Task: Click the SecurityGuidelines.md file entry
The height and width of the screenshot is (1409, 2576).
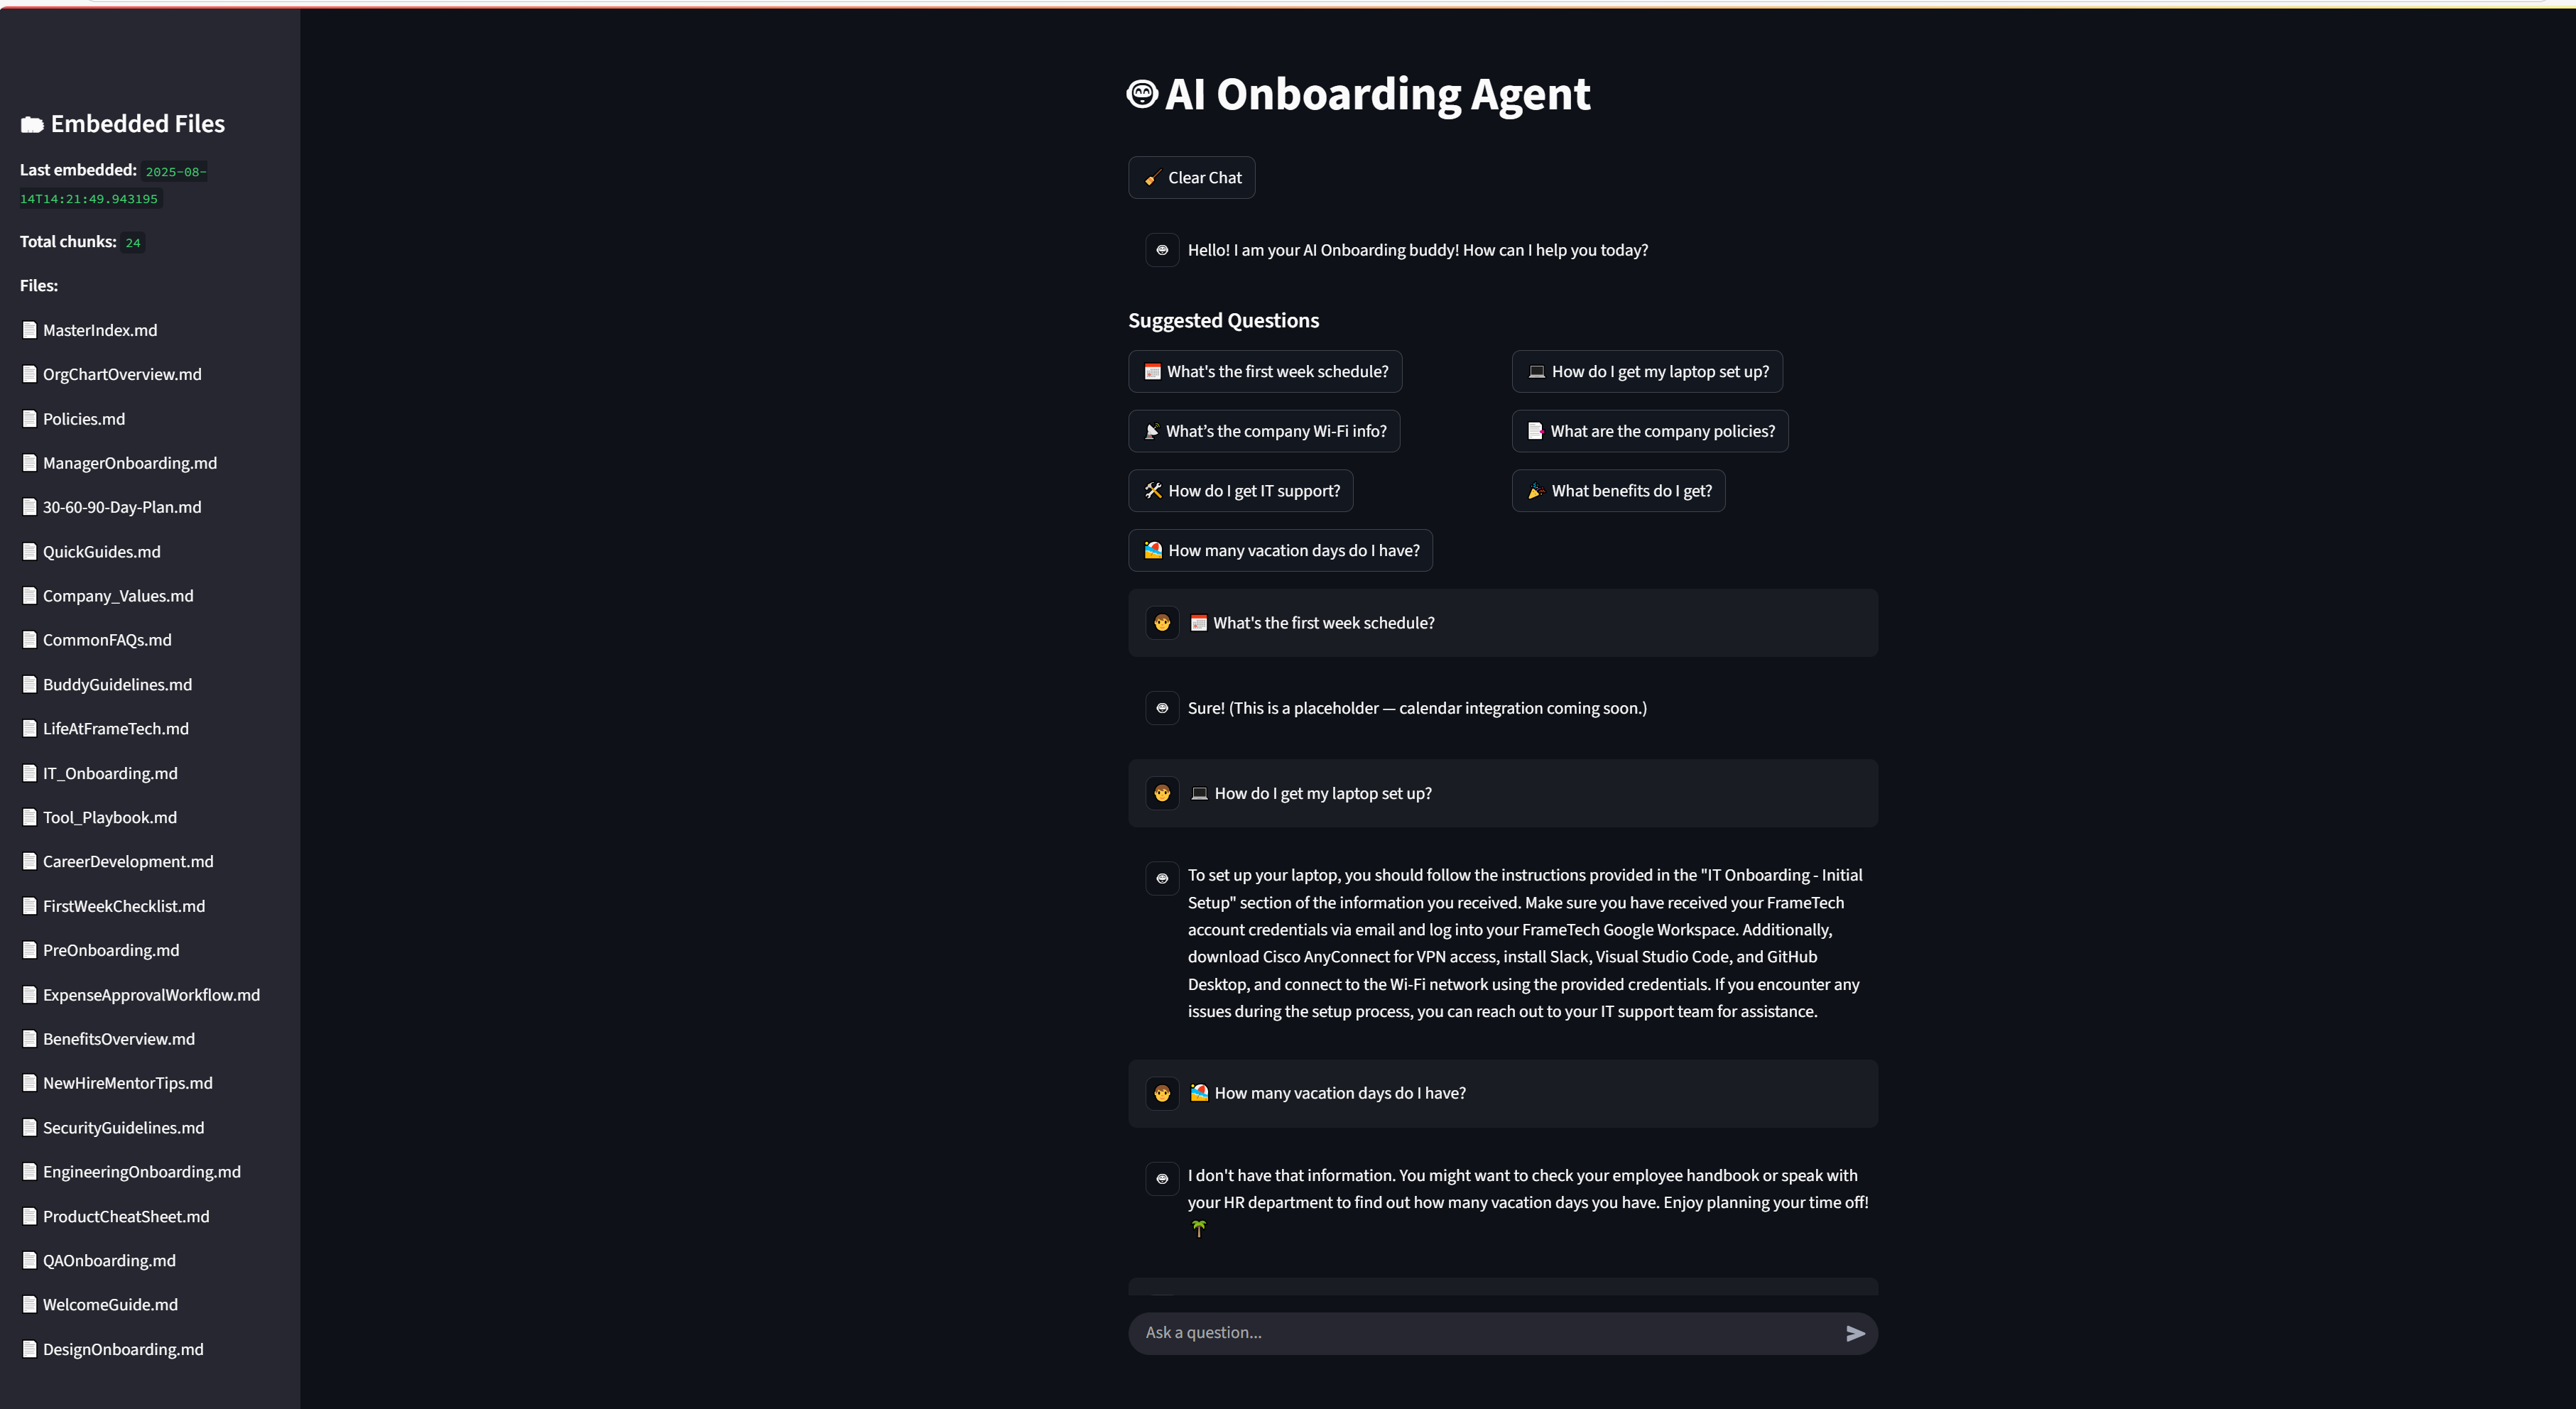Action: point(123,1128)
